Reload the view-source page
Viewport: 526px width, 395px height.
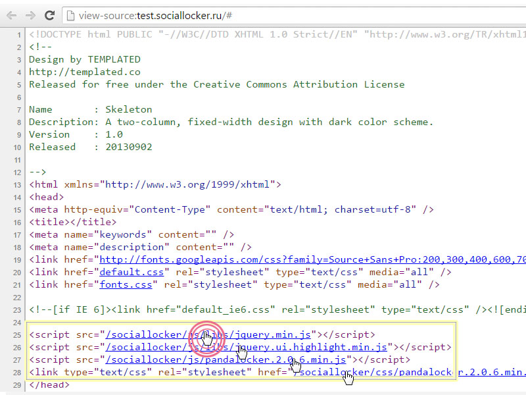49,15
